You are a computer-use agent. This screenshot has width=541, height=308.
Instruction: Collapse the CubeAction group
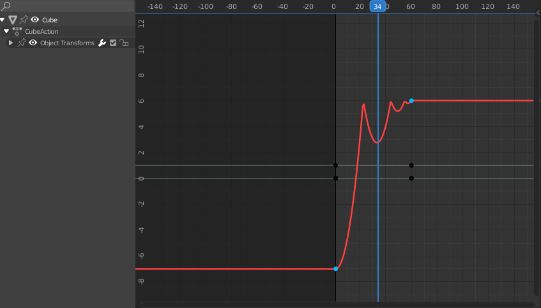pyautogui.click(x=6, y=31)
